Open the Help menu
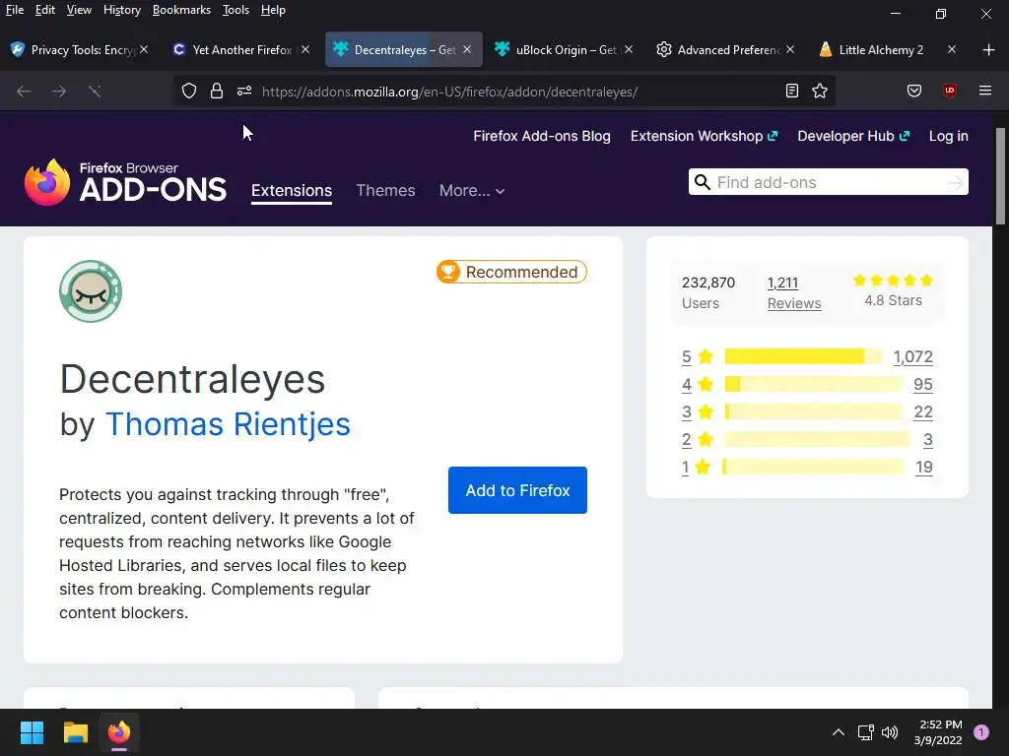Image resolution: width=1009 pixels, height=756 pixels. (273, 10)
